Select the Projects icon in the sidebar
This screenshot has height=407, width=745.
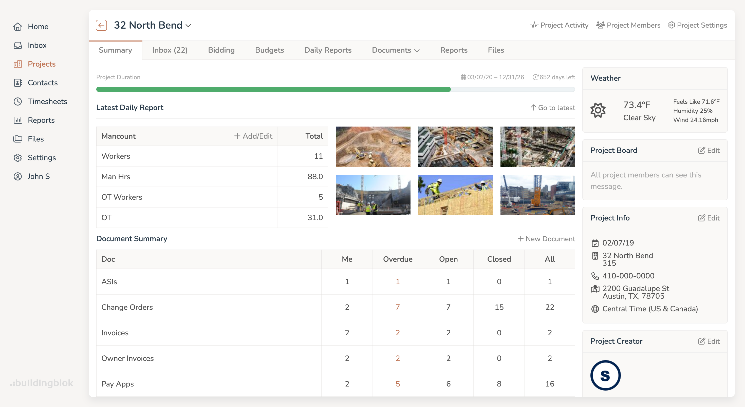18,64
